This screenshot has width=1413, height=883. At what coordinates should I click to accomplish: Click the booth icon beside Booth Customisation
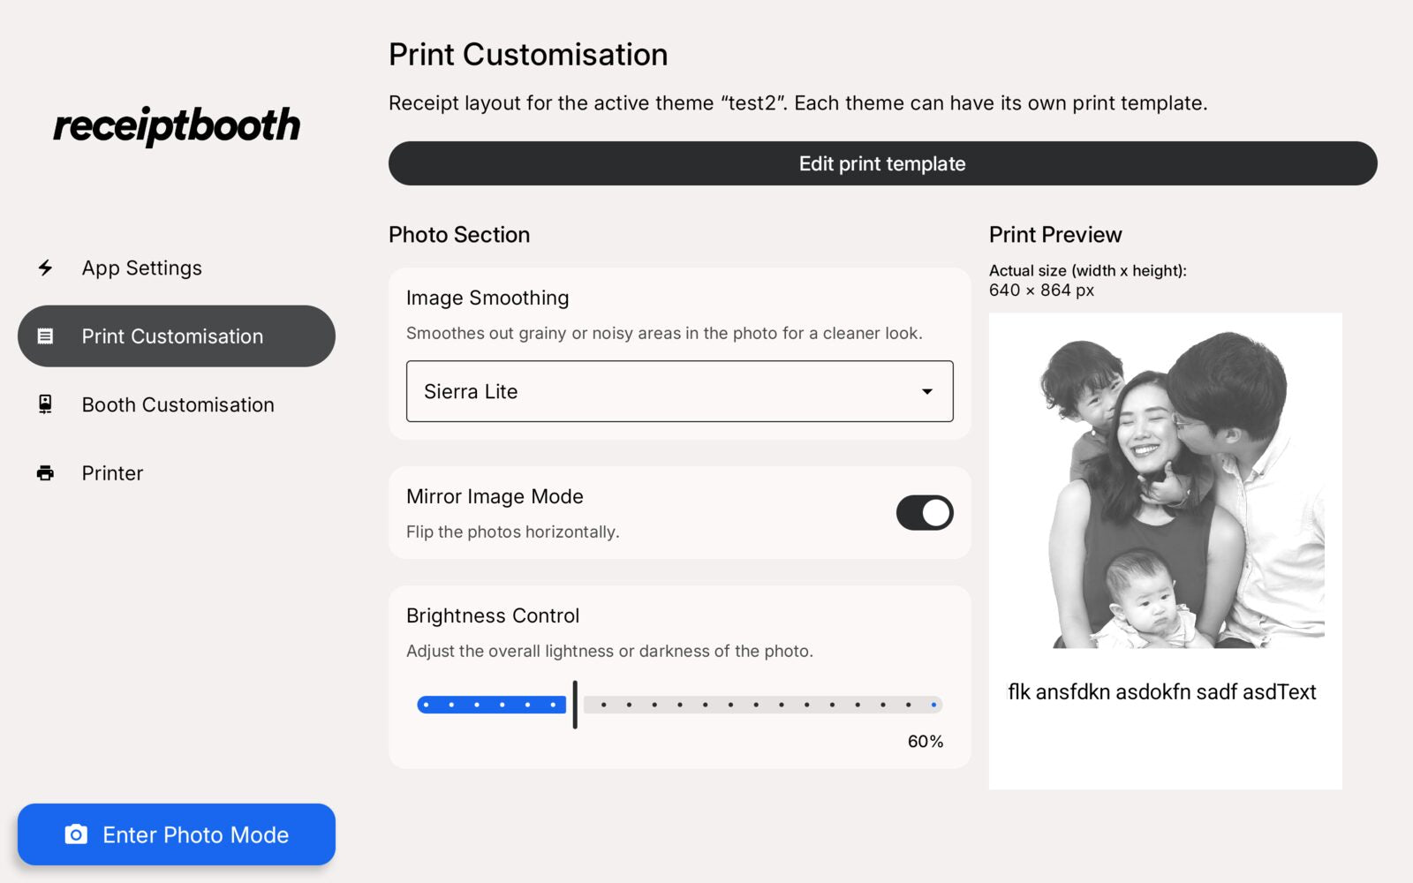coord(45,404)
